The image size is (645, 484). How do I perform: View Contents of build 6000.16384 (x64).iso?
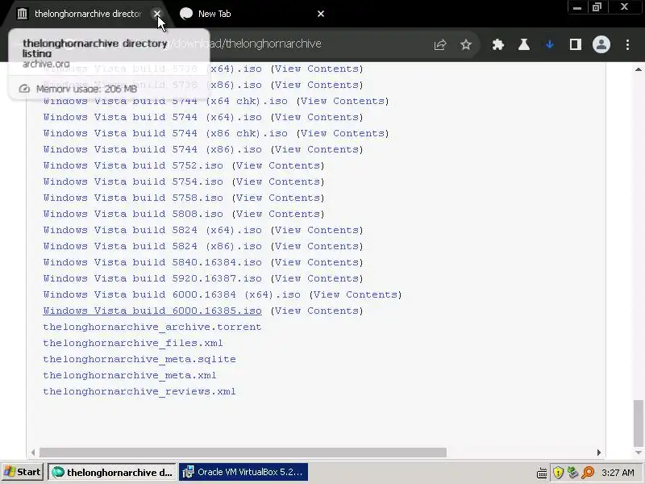356,294
